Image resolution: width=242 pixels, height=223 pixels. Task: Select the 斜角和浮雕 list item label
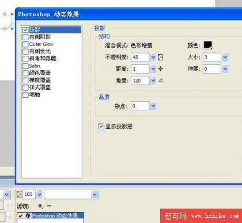click(43, 59)
